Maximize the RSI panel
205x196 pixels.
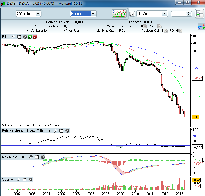[61, 131]
